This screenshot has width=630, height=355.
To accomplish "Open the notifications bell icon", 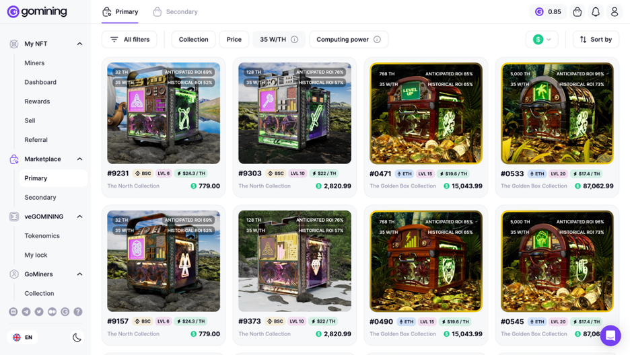I will [596, 11].
